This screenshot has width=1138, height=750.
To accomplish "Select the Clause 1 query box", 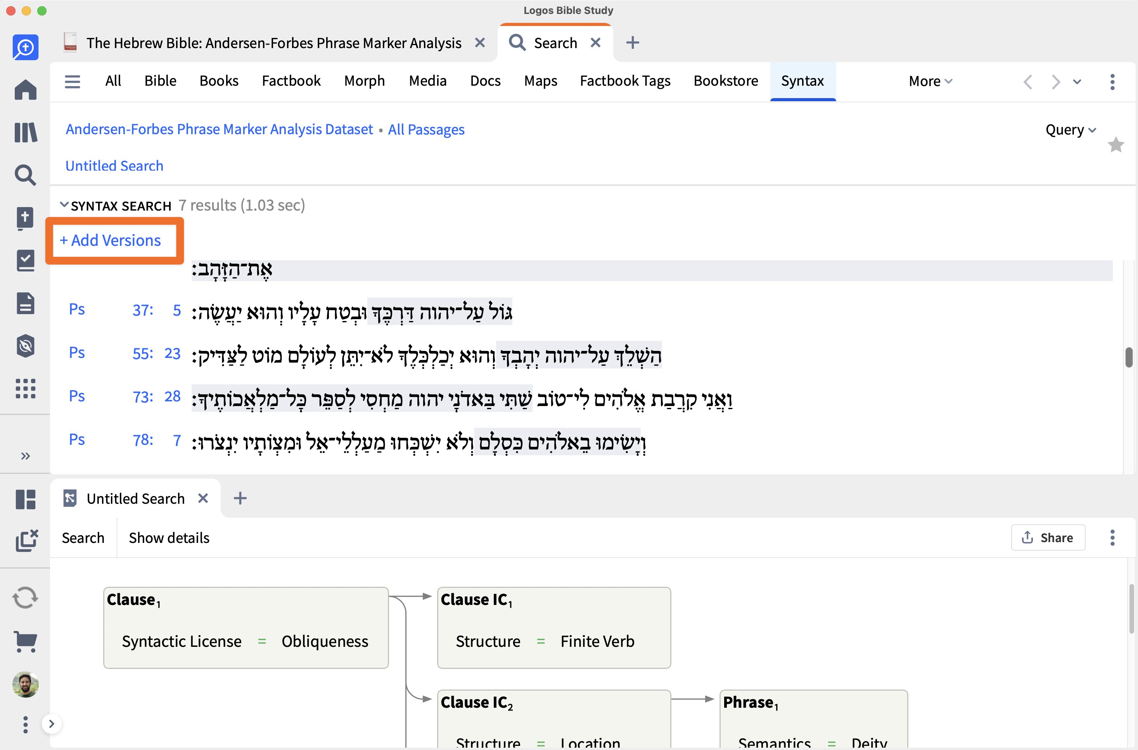I will (x=246, y=627).
